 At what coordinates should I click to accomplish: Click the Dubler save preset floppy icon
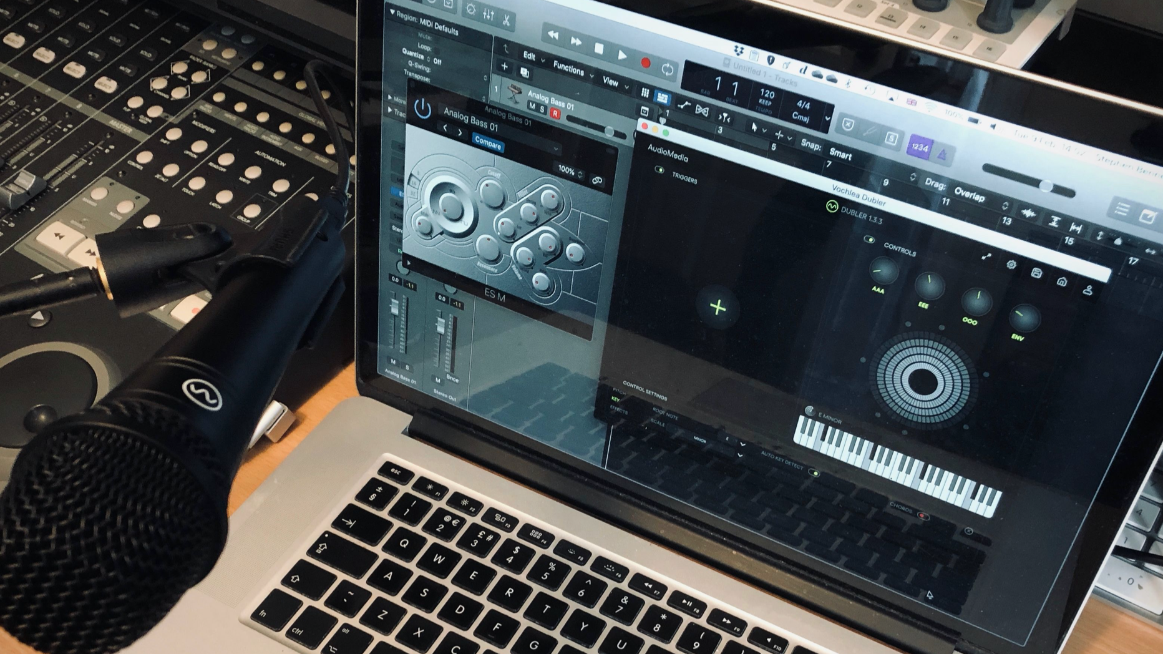(x=1036, y=273)
